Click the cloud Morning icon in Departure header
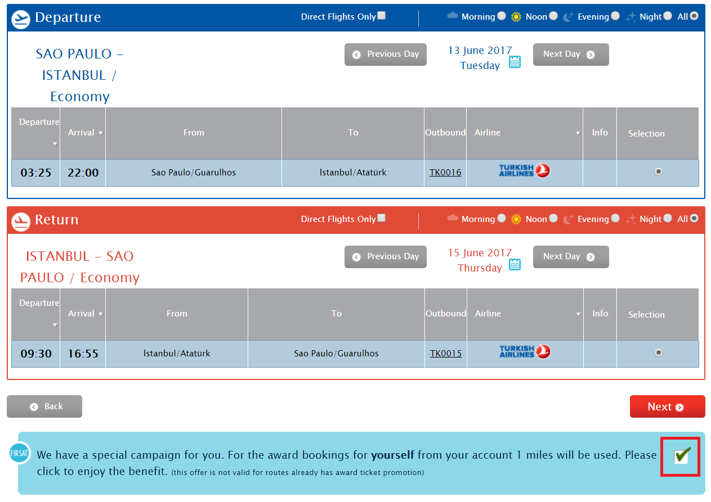Image resolution: width=711 pixels, height=502 pixels. [453, 16]
